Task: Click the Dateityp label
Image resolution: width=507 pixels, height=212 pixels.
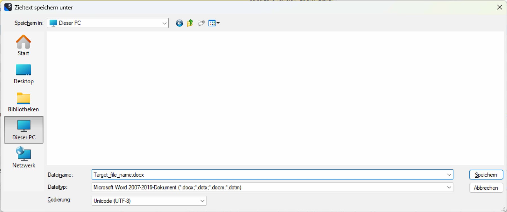Action: click(x=57, y=187)
